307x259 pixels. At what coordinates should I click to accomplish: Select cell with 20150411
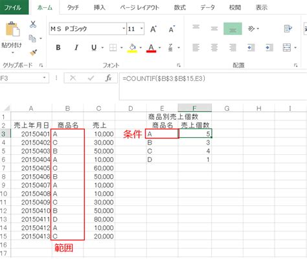click(x=31, y=220)
